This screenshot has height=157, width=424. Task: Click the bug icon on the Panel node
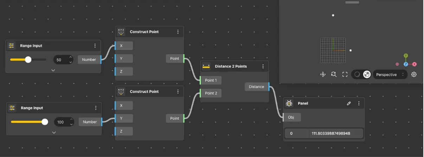289,103
